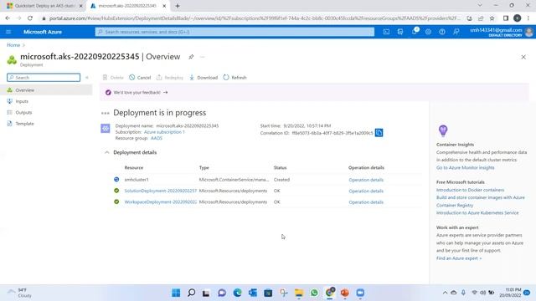Open Cloud Shell from the Azure header

386,32
